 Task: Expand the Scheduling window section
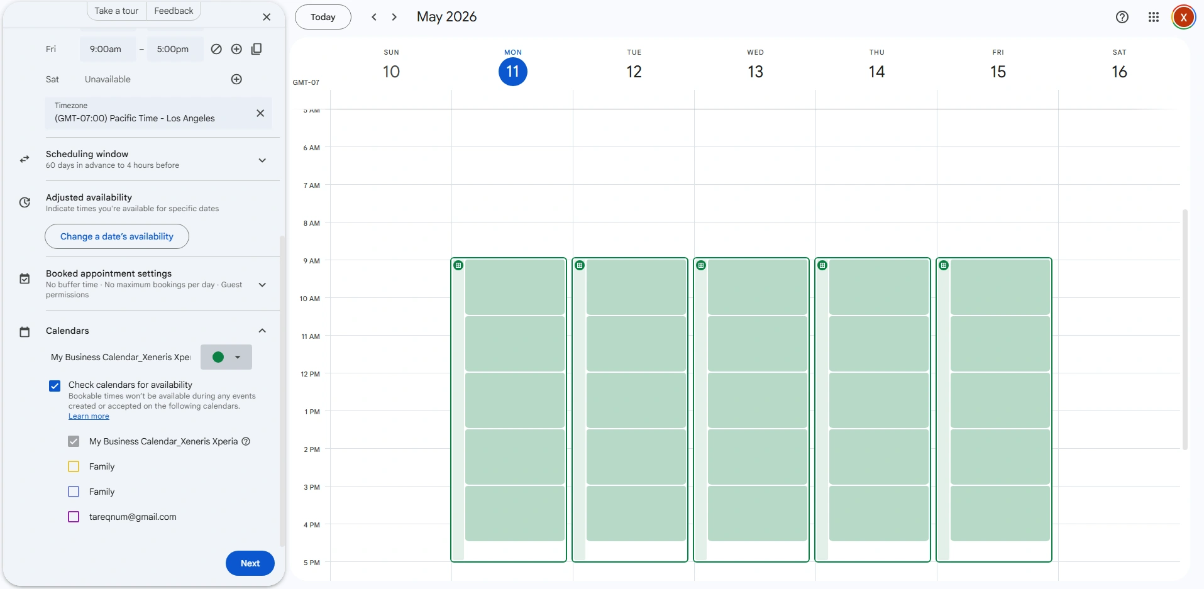point(262,160)
